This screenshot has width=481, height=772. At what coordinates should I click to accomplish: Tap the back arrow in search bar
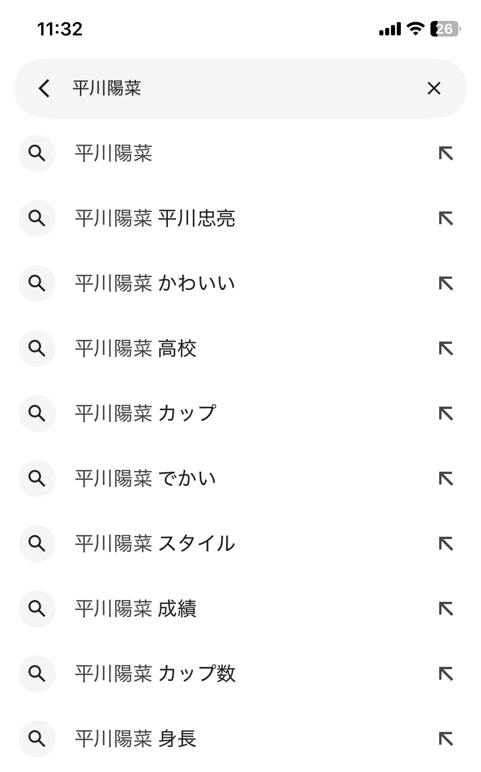[x=44, y=88]
